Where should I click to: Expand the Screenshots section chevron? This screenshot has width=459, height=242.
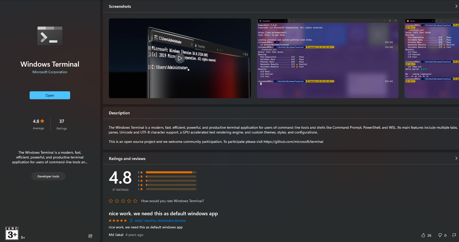pyautogui.click(x=456, y=6)
